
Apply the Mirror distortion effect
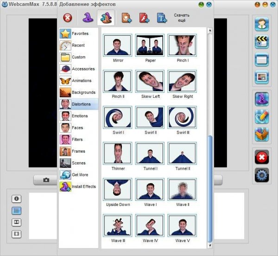pyautogui.click(x=118, y=45)
